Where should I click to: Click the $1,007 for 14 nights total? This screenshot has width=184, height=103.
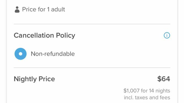pos(147,91)
